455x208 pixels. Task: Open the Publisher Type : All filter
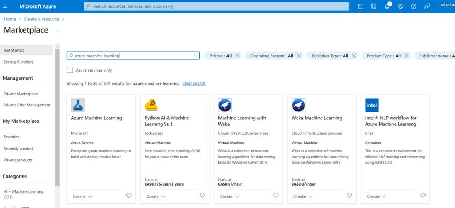[330, 56]
